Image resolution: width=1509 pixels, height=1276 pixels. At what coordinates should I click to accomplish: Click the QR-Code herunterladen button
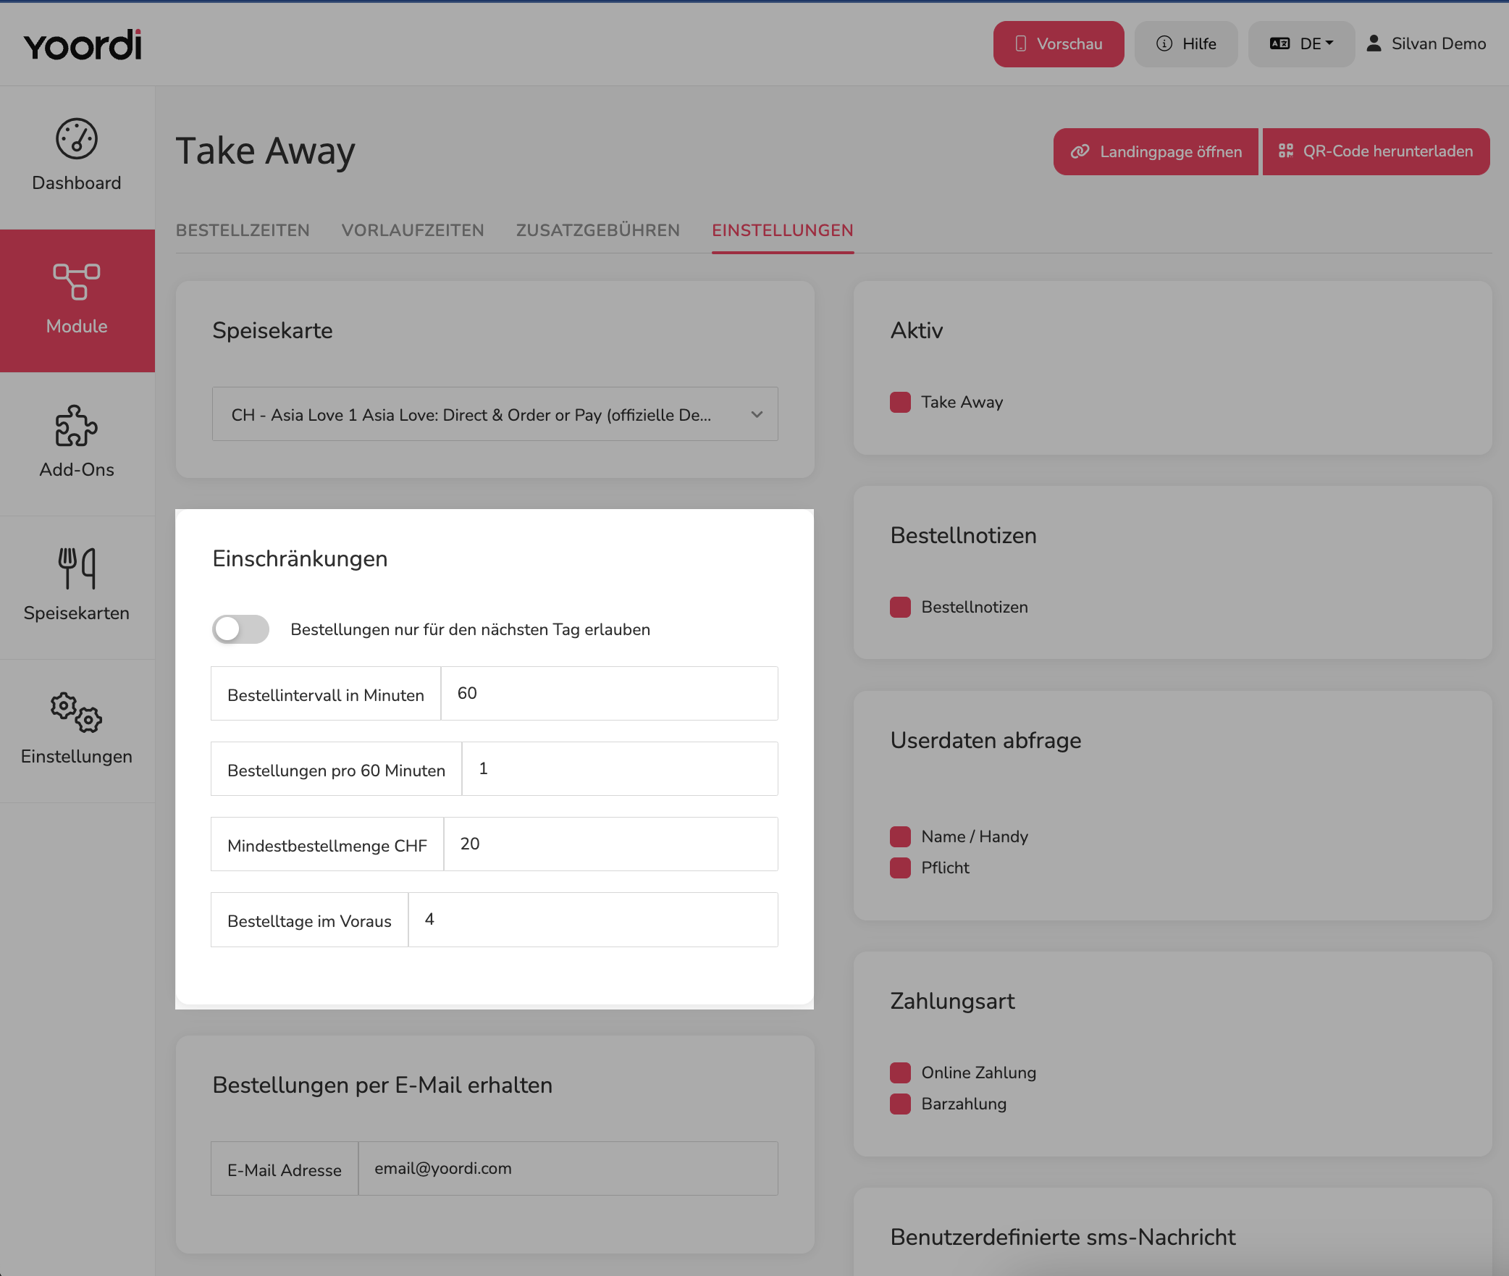1376,151
